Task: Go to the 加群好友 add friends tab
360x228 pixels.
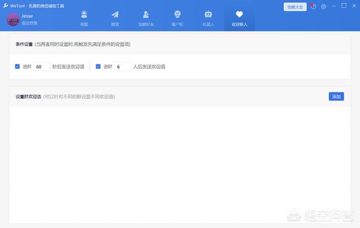Action: (x=146, y=18)
